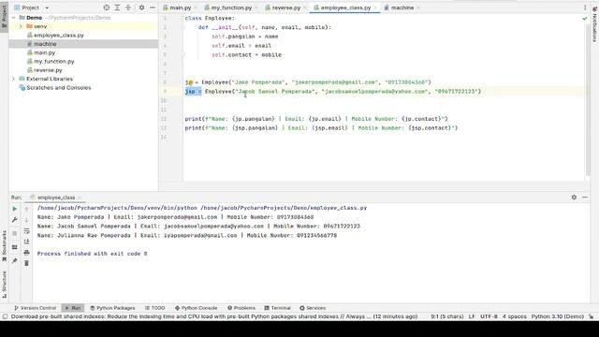Click the up arrow in Run console toolbar

[x=27, y=209]
